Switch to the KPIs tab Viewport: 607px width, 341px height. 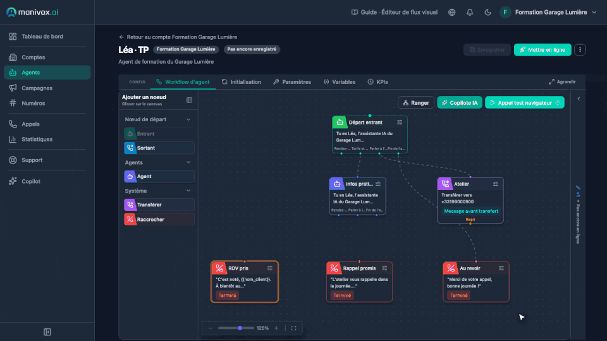[x=378, y=82]
